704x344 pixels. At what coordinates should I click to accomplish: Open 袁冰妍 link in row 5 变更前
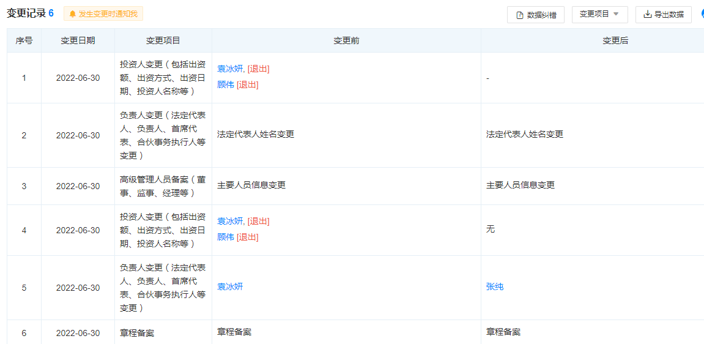[230, 286]
